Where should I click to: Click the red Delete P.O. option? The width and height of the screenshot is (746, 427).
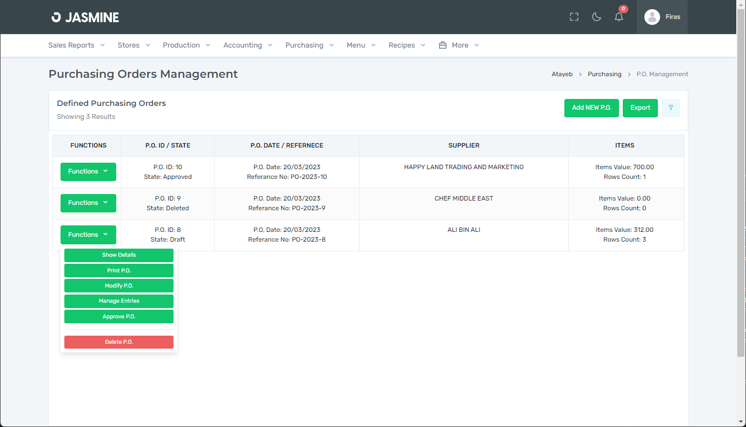point(119,342)
